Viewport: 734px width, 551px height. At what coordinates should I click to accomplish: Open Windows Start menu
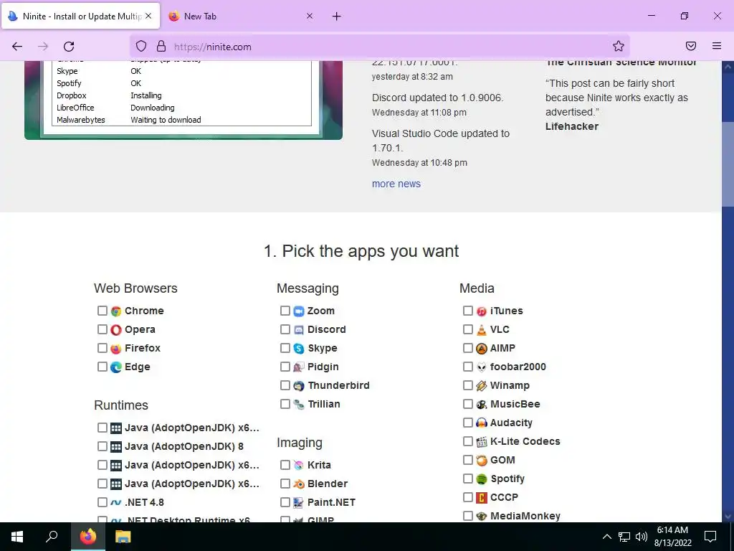[17, 537]
